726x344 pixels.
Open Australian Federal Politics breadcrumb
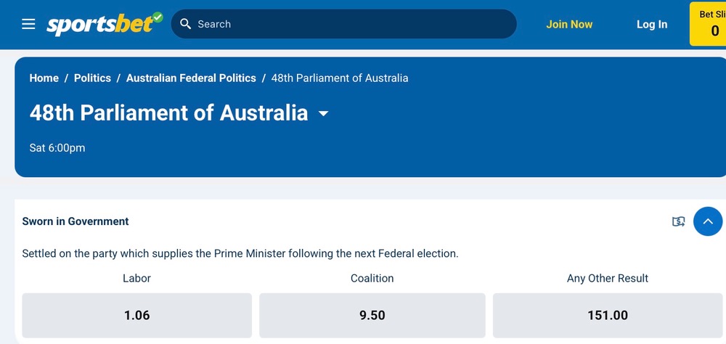point(191,78)
